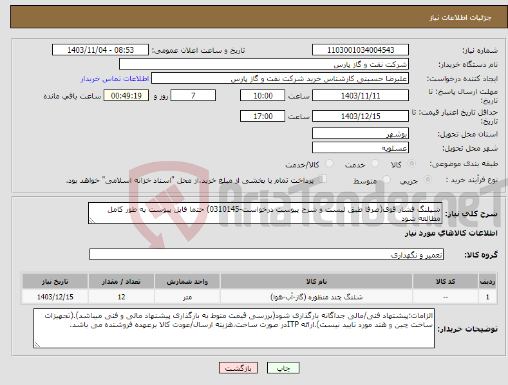
Task: Click the quantity cell showing 12
Action: (x=121, y=297)
